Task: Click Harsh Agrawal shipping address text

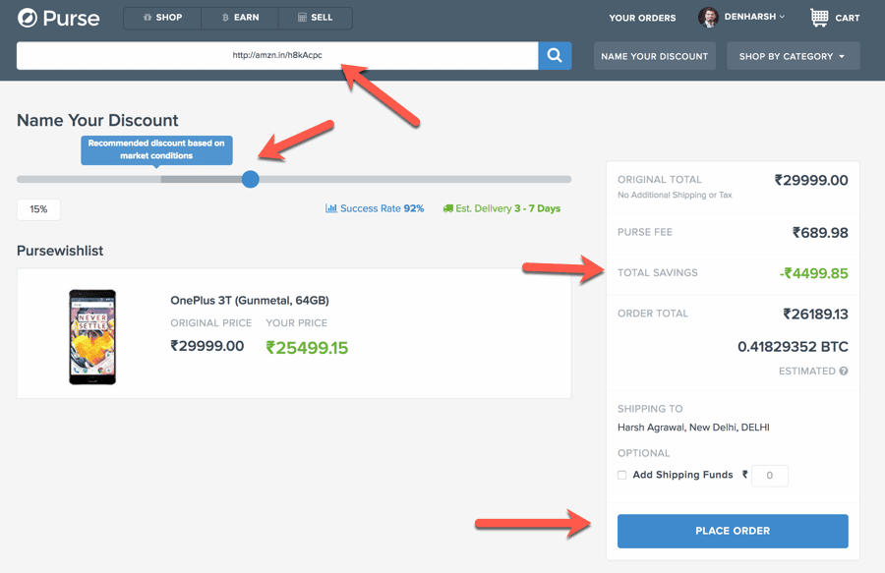Action: (x=693, y=428)
